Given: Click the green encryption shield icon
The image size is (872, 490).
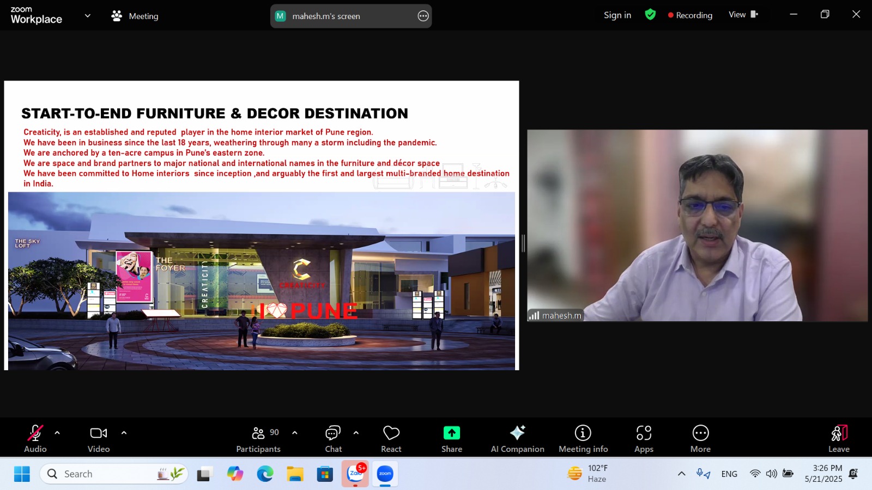Looking at the screenshot, I should (x=650, y=15).
